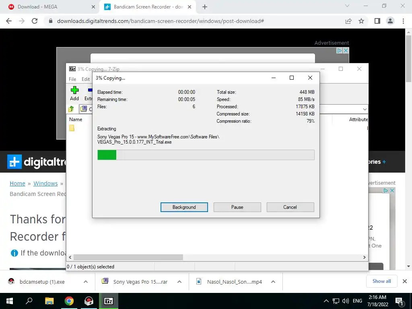This screenshot has width=412, height=309.
Task: Click the info icon beside 'If the download'
Action: coord(14,253)
